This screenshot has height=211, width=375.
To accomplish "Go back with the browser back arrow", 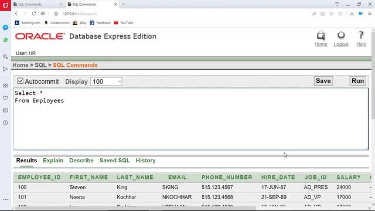I will click(16, 13).
